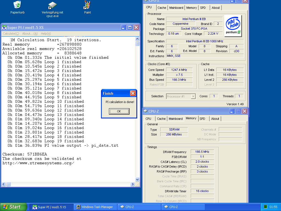The height and width of the screenshot is (211, 281).
Task: Click the Specification Intel Pentium III EB 1000 MHz field
Action: tap(205, 41)
